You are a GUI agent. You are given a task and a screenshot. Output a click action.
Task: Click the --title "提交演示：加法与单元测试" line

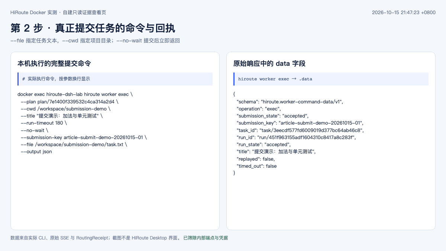tap(62, 116)
